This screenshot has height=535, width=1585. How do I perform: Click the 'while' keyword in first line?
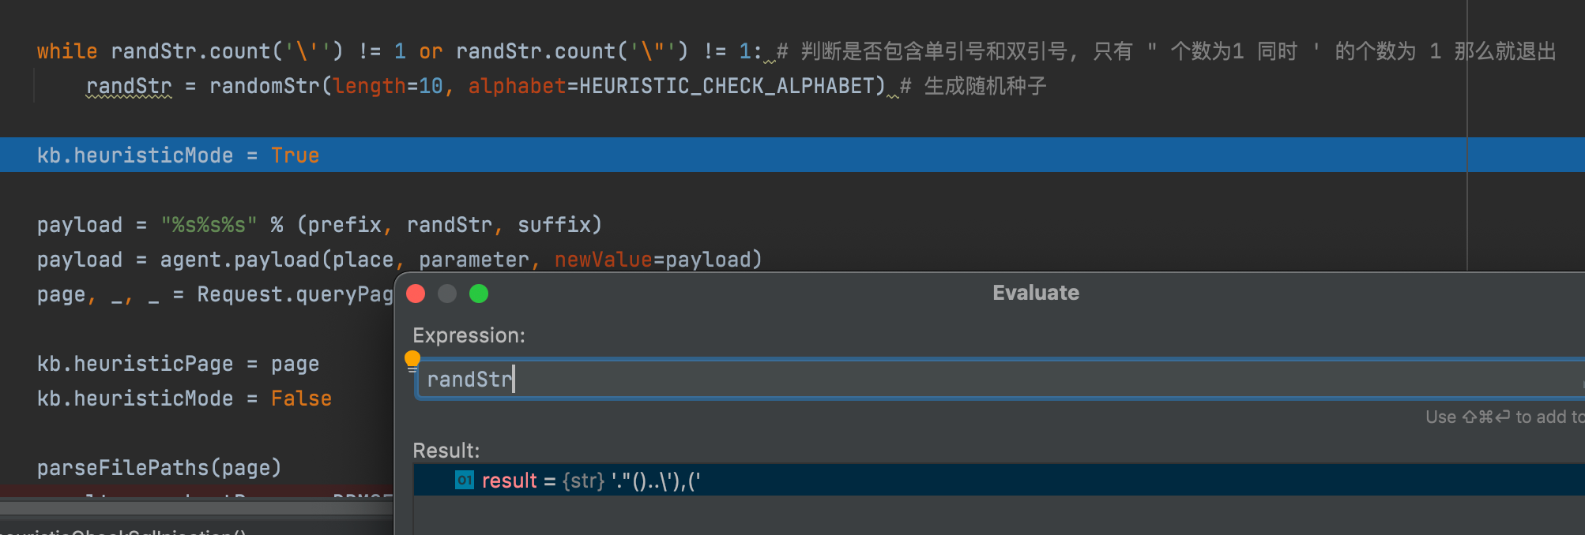tap(66, 51)
